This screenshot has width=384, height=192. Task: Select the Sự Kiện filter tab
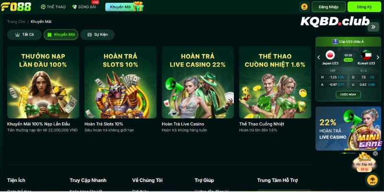pos(97,35)
